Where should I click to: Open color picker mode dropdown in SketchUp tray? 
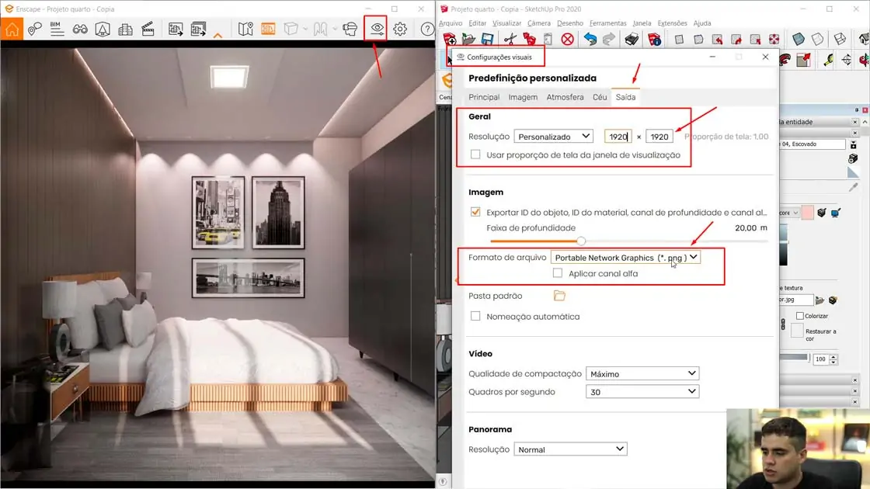[789, 213]
